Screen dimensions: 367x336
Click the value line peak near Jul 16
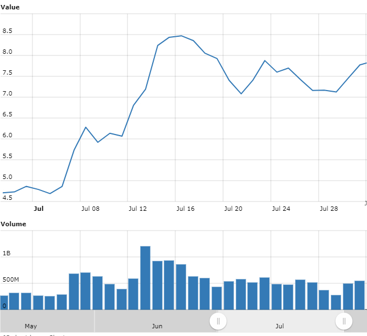click(181, 36)
